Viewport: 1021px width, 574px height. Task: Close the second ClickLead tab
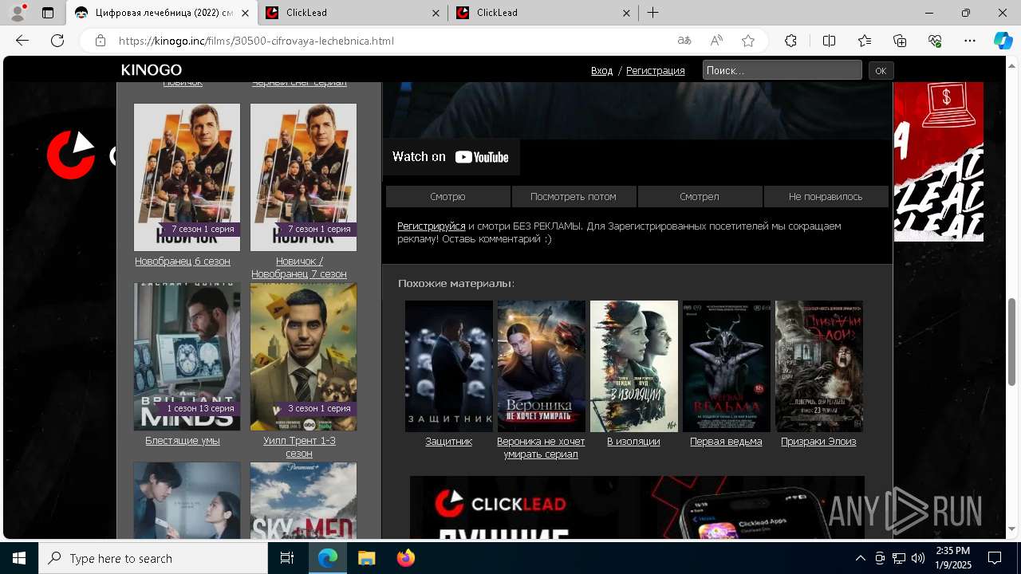click(626, 13)
